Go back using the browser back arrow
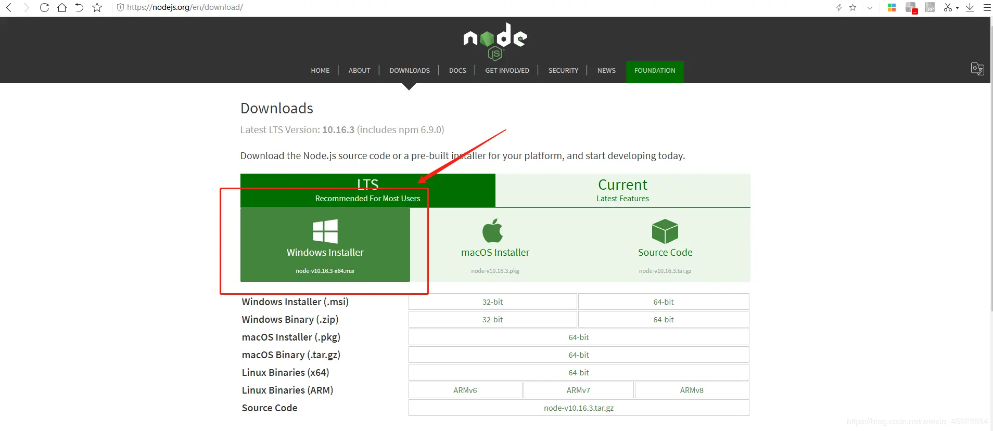Screen dimensions: 993x431 [9, 7]
